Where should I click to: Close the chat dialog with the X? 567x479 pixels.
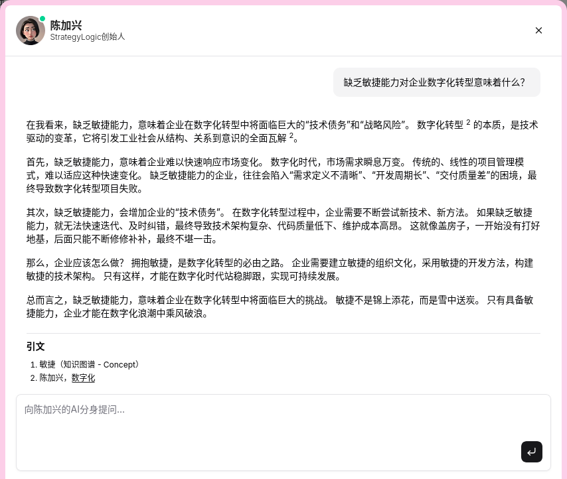click(x=538, y=31)
